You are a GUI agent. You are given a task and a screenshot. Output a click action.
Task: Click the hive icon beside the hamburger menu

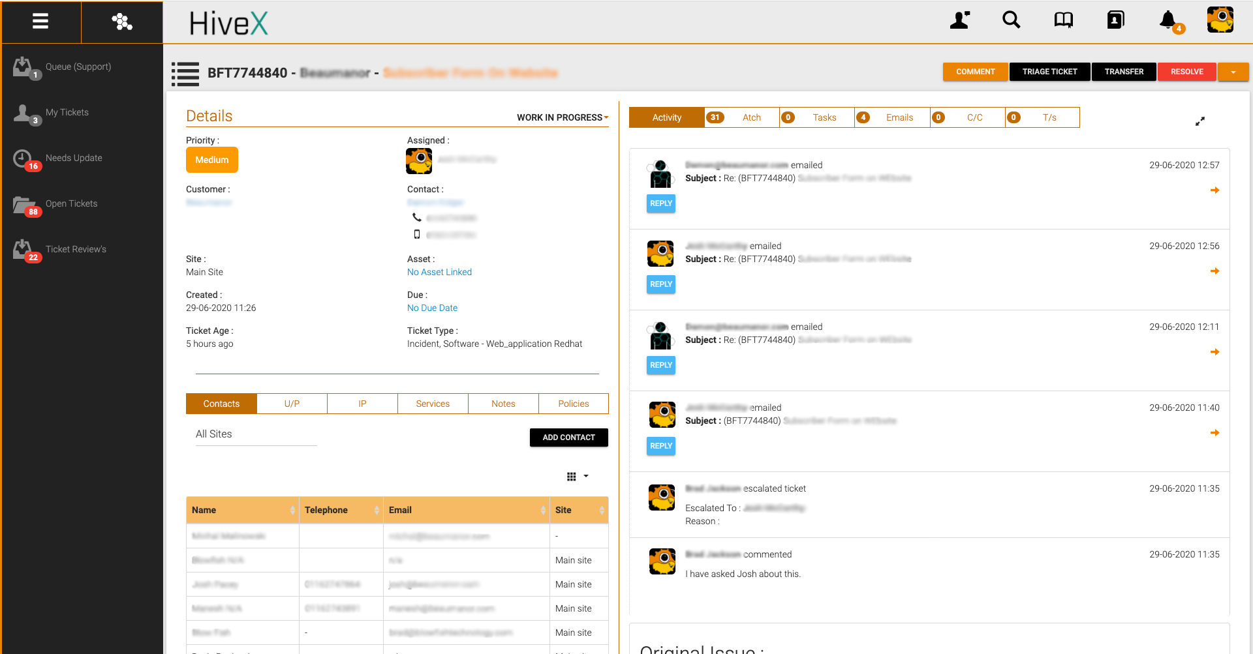(x=121, y=22)
